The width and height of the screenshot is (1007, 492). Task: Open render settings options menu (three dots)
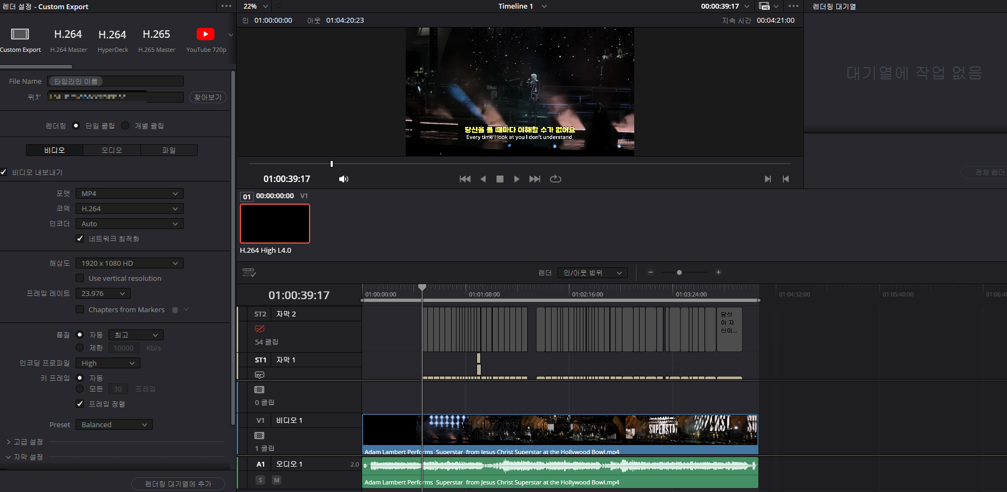click(226, 6)
